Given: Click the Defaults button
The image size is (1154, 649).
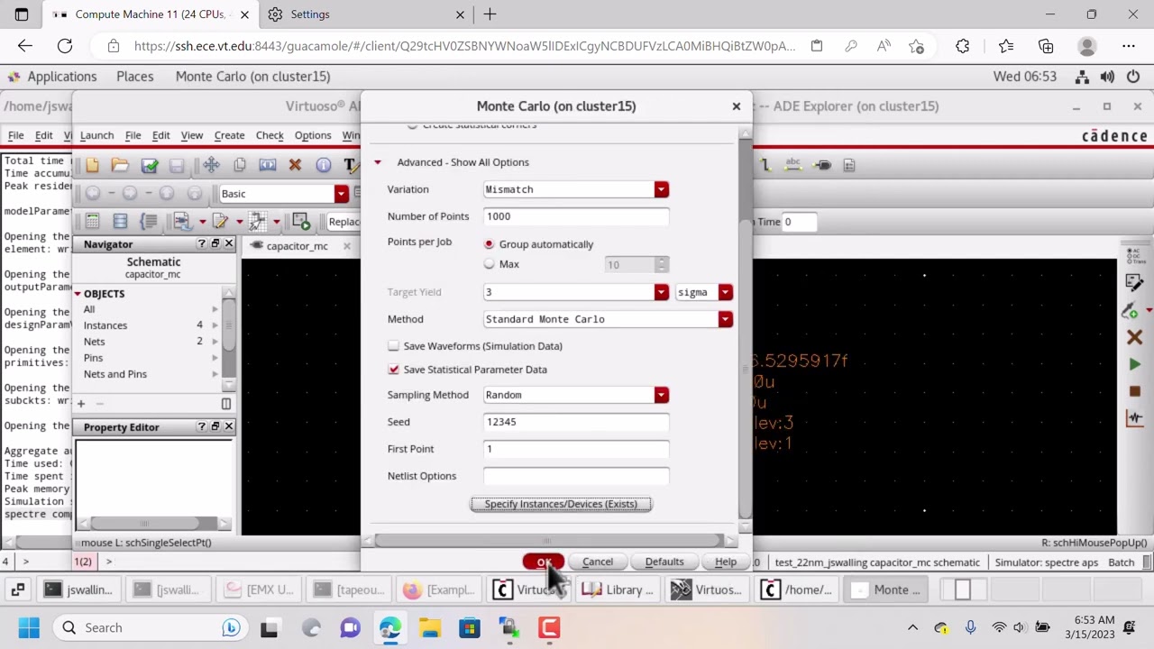Looking at the screenshot, I should [664, 562].
